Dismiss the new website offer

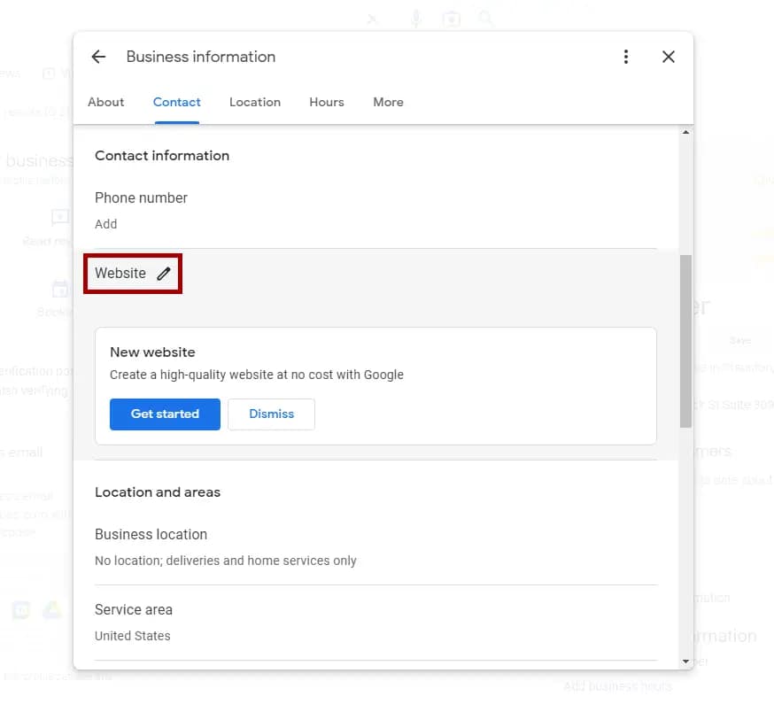tap(271, 414)
